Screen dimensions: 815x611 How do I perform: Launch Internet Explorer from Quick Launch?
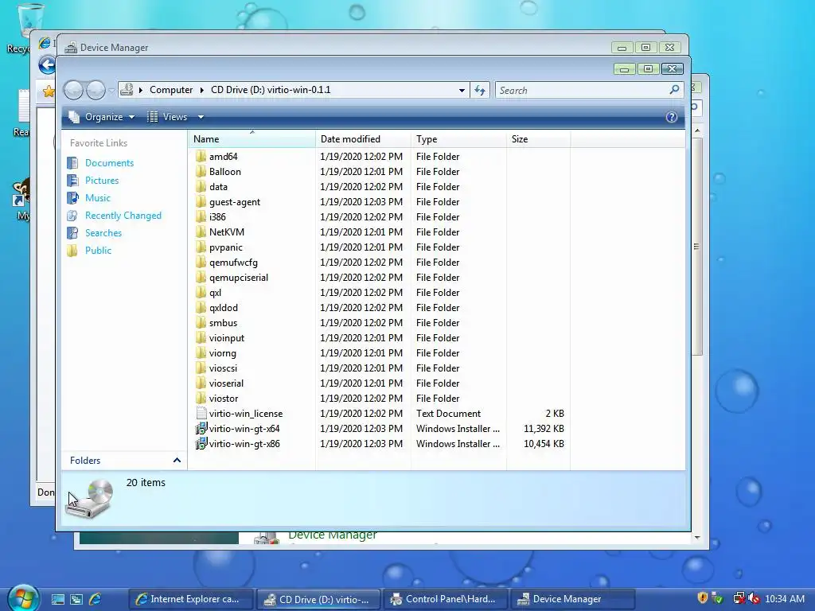click(96, 599)
